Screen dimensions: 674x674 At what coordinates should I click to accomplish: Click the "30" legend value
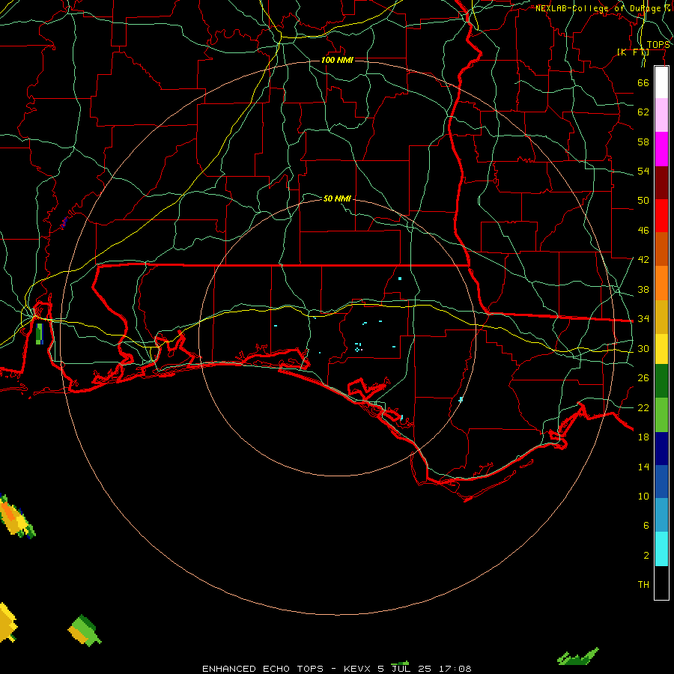pyautogui.click(x=643, y=348)
